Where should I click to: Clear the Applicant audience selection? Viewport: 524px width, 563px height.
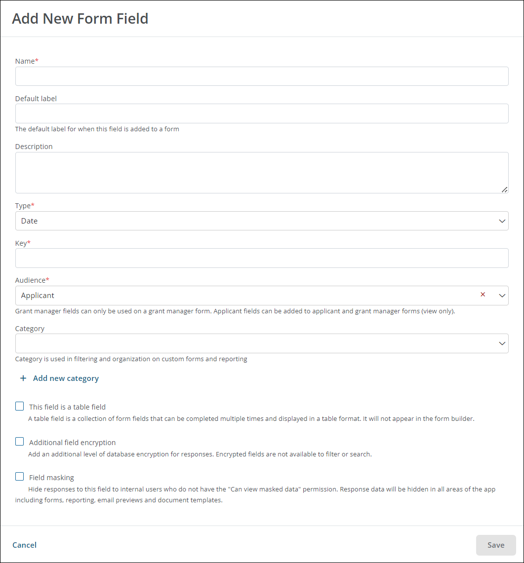(x=483, y=295)
